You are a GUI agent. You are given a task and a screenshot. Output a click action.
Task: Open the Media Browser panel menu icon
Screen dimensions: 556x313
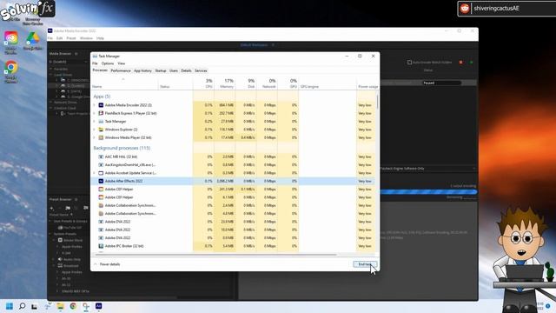pos(76,54)
